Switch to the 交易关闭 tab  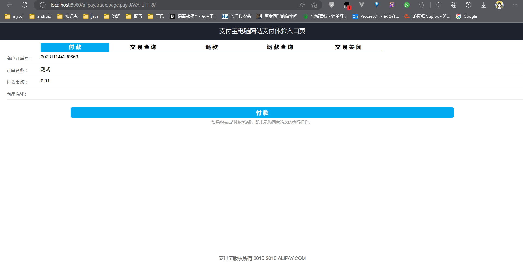348,47
